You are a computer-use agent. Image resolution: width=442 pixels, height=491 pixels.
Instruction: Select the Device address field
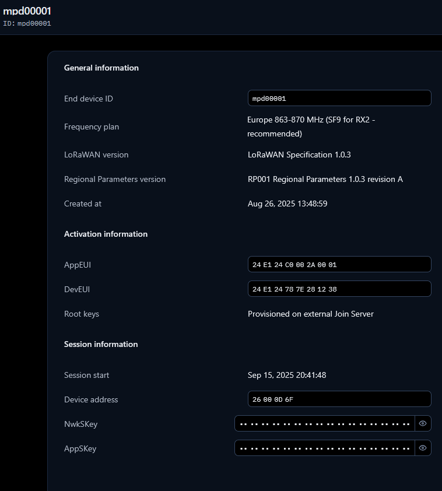pyautogui.click(x=339, y=399)
